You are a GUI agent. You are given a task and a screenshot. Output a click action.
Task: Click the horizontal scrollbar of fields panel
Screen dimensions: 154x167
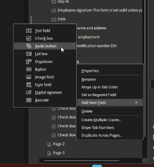pos(82,160)
